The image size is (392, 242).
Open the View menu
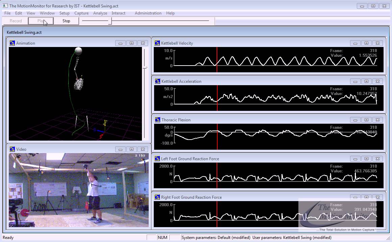pos(31,13)
